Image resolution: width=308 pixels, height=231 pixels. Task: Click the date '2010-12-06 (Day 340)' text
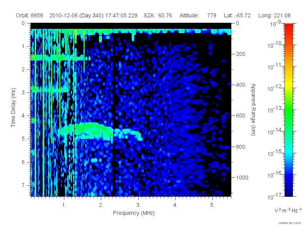click(76, 15)
